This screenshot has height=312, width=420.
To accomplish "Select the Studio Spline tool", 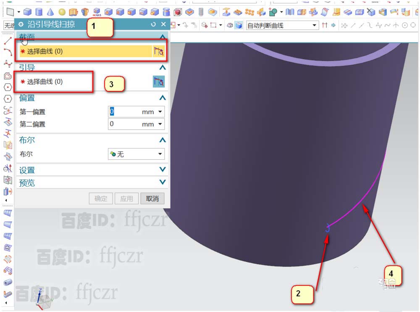I will click(x=8, y=63).
